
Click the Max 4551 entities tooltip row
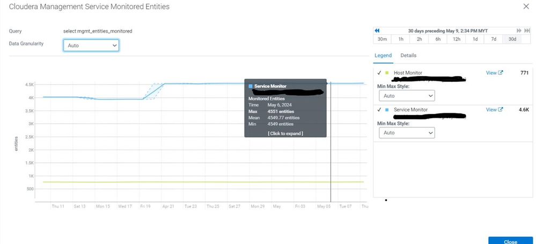(271, 111)
